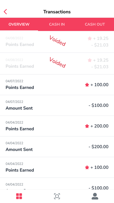Tap faded star in first voided entry

[90, 38]
